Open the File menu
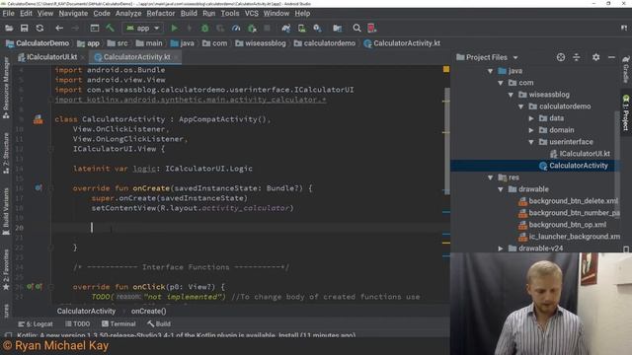 click(8, 13)
